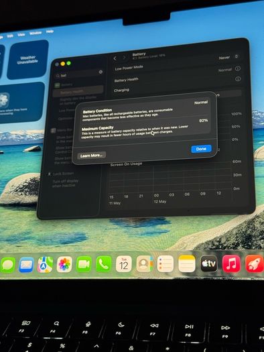Open the yellow Notes app icon
The height and width of the screenshot is (352, 264).
click(187, 263)
